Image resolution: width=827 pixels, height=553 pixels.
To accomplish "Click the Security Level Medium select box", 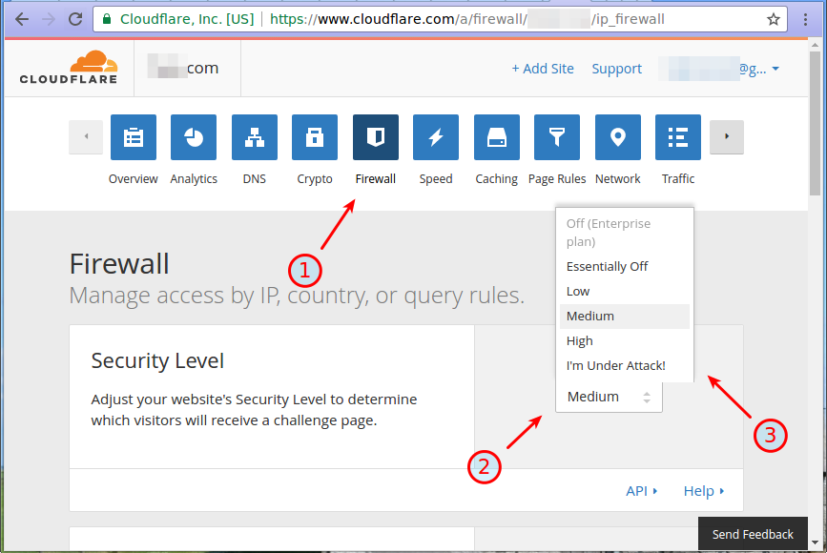I will pos(610,397).
